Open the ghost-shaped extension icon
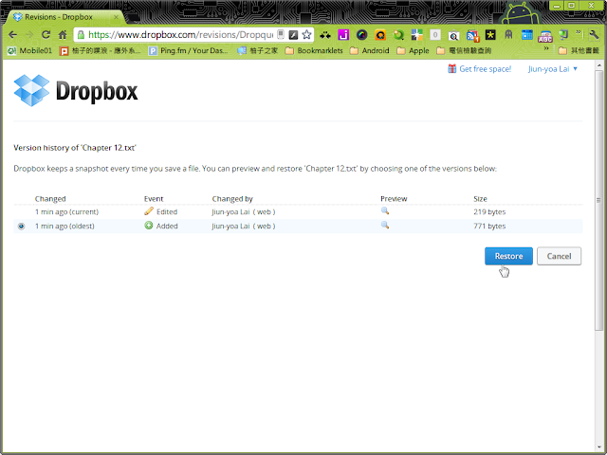 tap(508, 35)
